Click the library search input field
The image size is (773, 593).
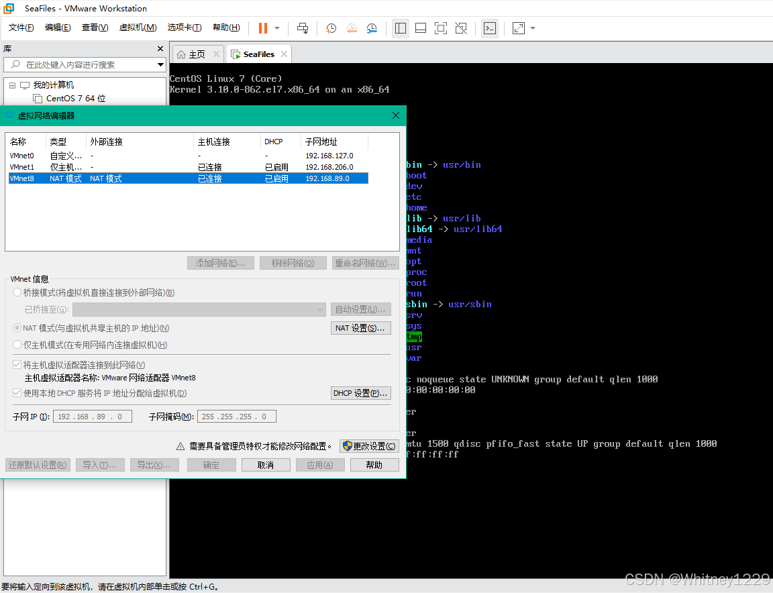pyautogui.click(x=81, y=64)
